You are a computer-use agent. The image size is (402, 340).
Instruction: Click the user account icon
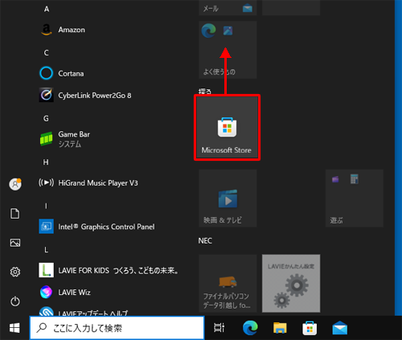coord(15,184)
